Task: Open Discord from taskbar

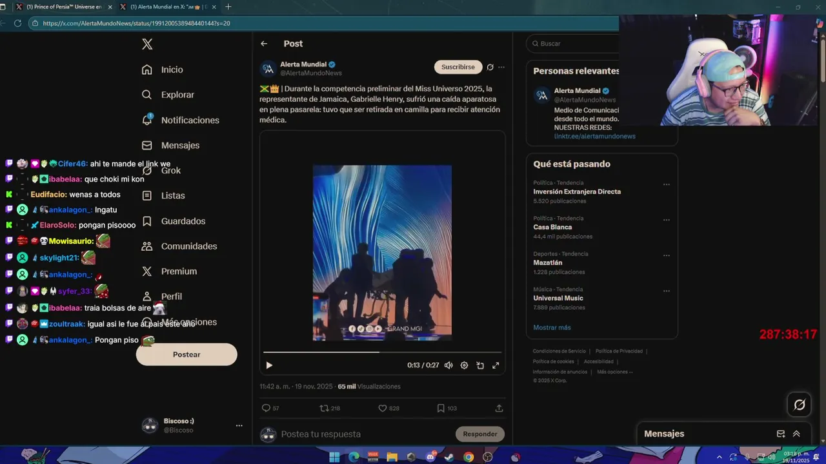Action: coord(430,458)
